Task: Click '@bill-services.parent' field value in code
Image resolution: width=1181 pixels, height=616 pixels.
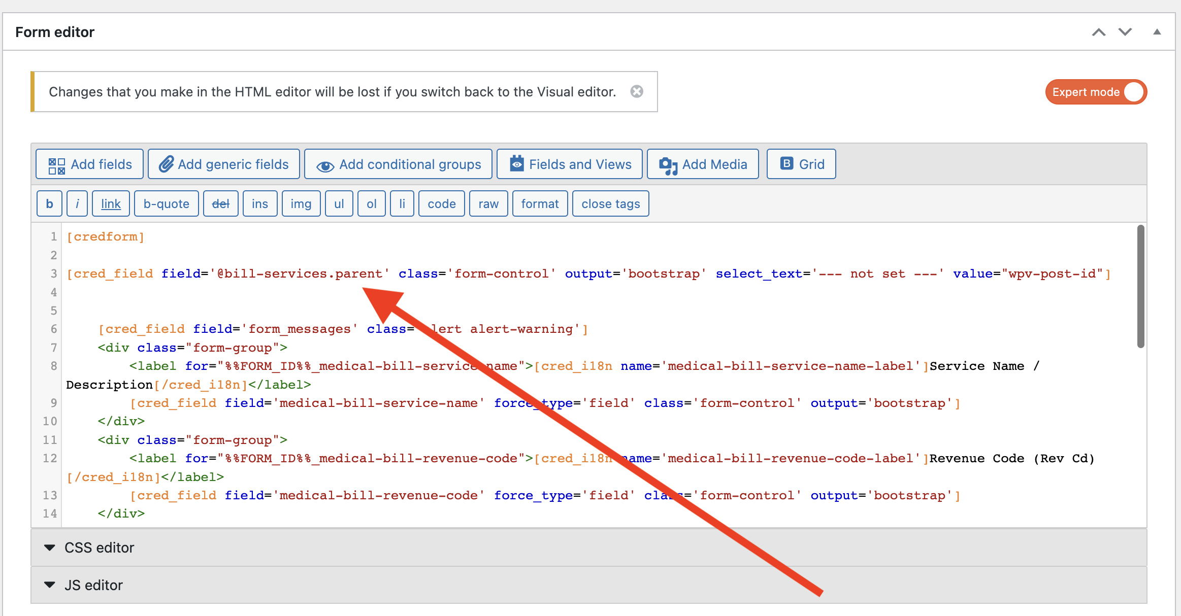Action: (x=300, y=273)
